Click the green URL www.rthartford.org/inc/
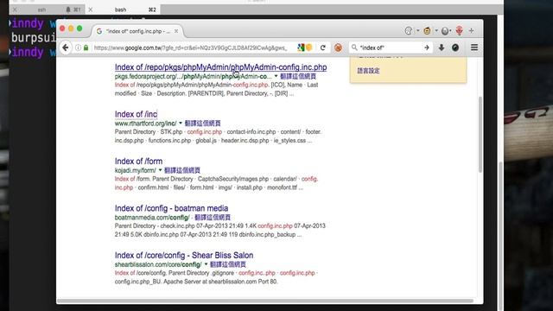553x311 pixels. [146, 123]
